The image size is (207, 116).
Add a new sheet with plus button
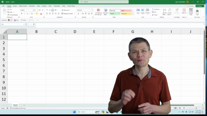(24, 105)
